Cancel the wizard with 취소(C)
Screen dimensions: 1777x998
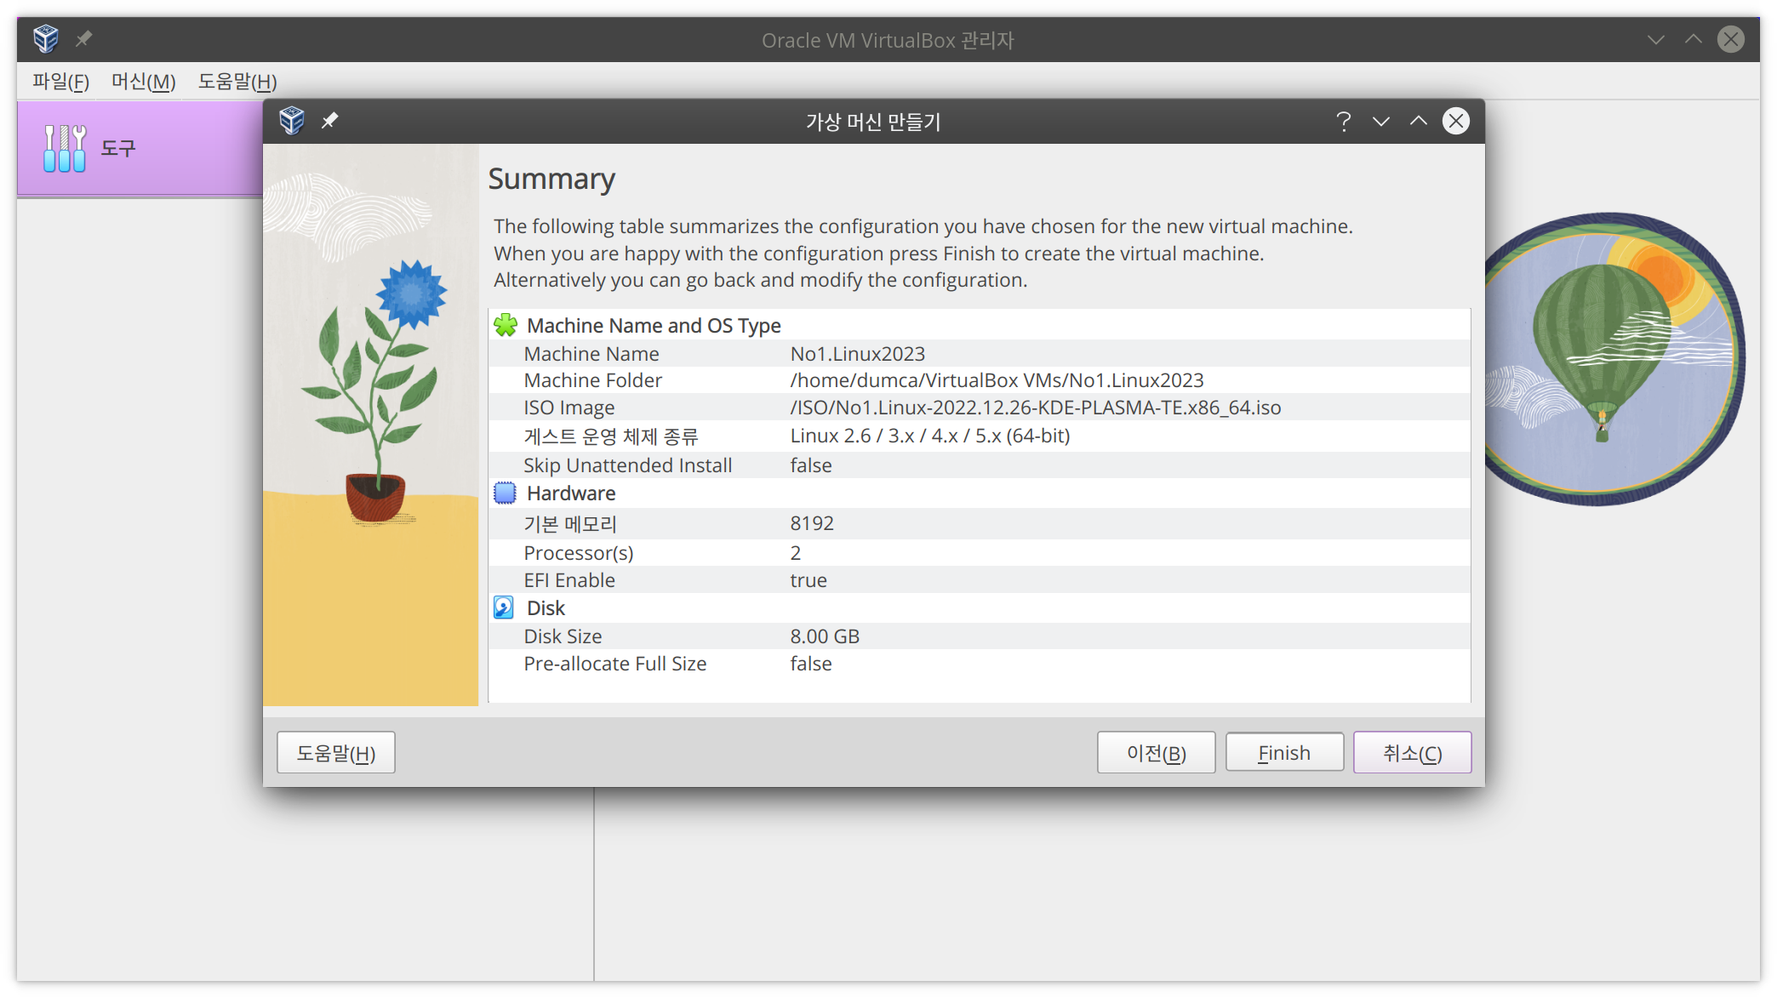pyautogui.click(x=1413, y=752)
